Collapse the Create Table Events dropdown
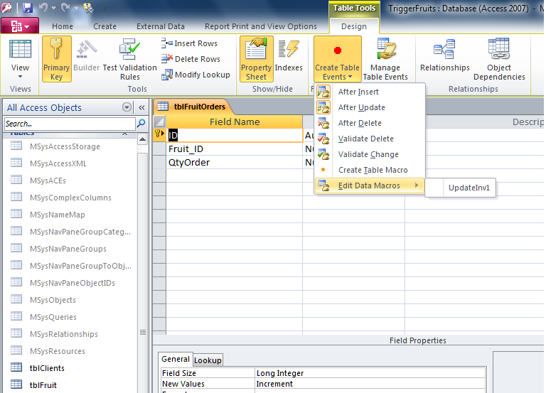546x393 pixels. click(x=337, y=59)
